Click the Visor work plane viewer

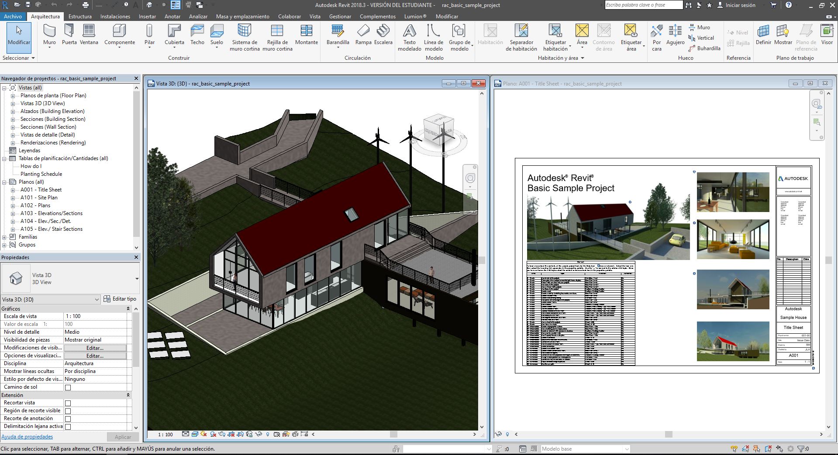point(827,35)
